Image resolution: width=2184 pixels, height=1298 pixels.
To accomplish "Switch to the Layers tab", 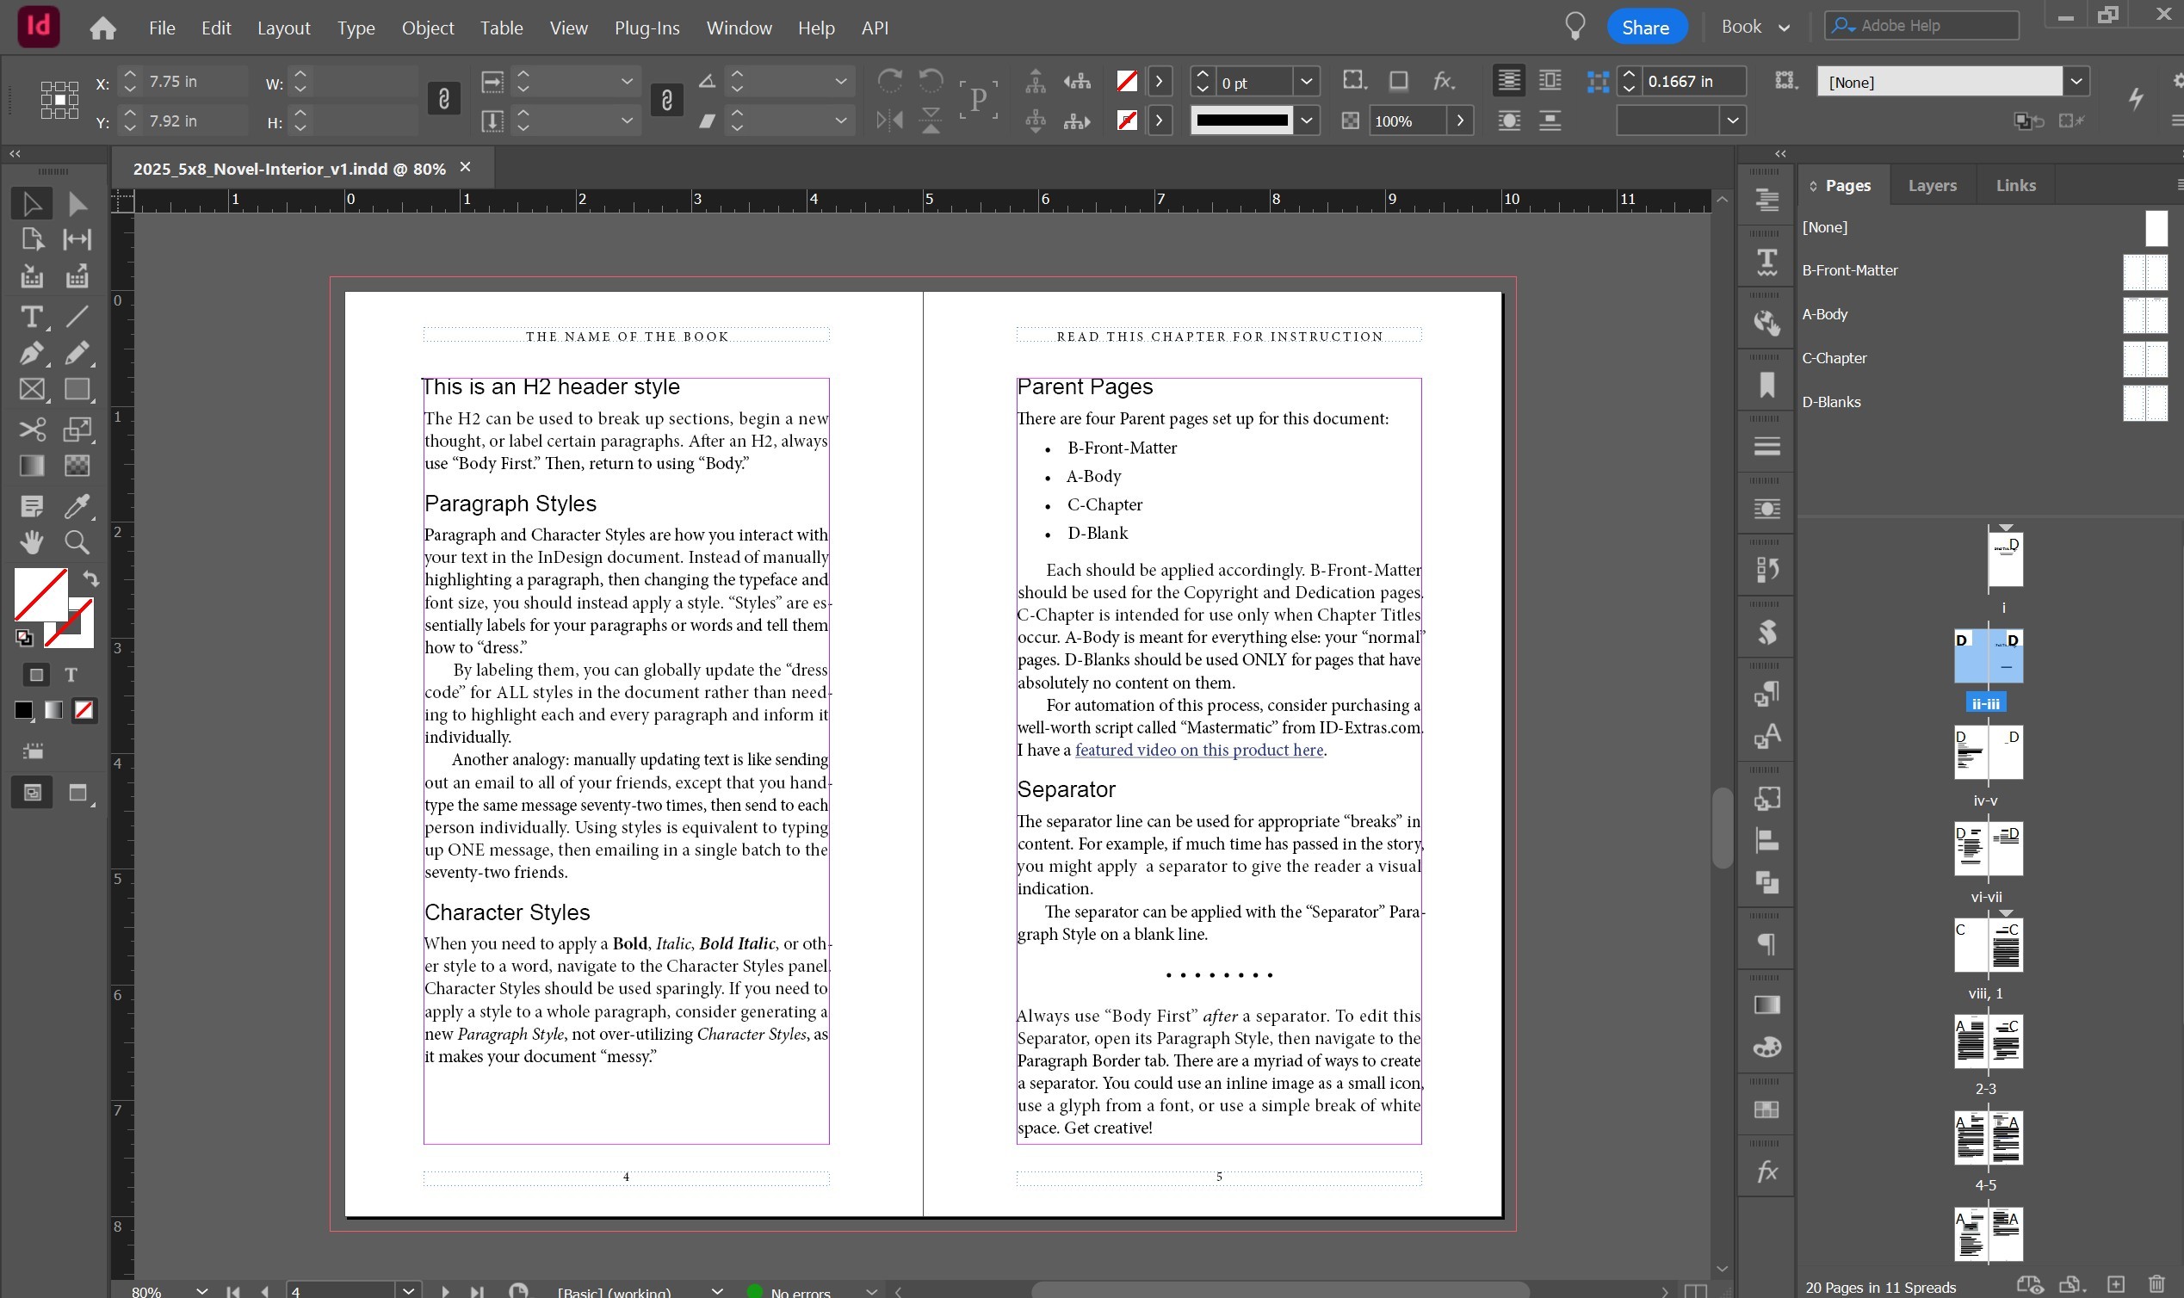I will click(x=1931, y=185).
